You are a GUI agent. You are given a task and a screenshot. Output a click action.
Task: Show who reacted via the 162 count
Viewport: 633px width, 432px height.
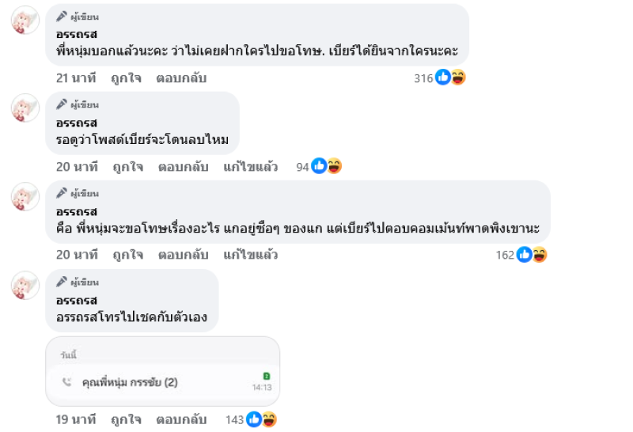pos(505,255)
